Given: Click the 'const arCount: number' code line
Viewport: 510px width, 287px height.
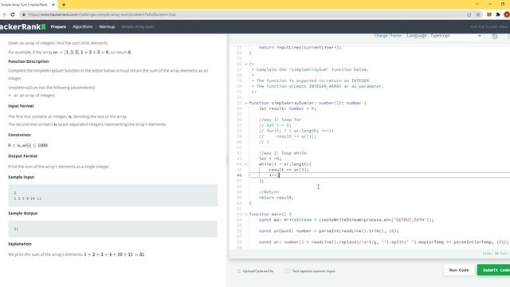Looking at the screenshot, I should click(x=329, y=231).
